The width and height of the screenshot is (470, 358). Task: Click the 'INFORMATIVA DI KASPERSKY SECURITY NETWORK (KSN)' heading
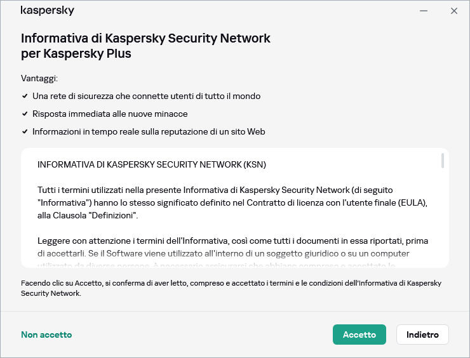(x=152, y=164)
